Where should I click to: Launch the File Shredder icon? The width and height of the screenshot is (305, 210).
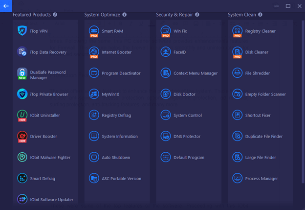click(x=237, y=73)
